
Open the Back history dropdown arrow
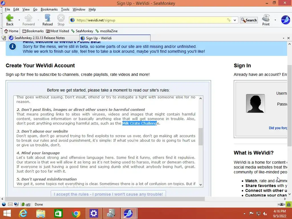click(x=19, y=20)
